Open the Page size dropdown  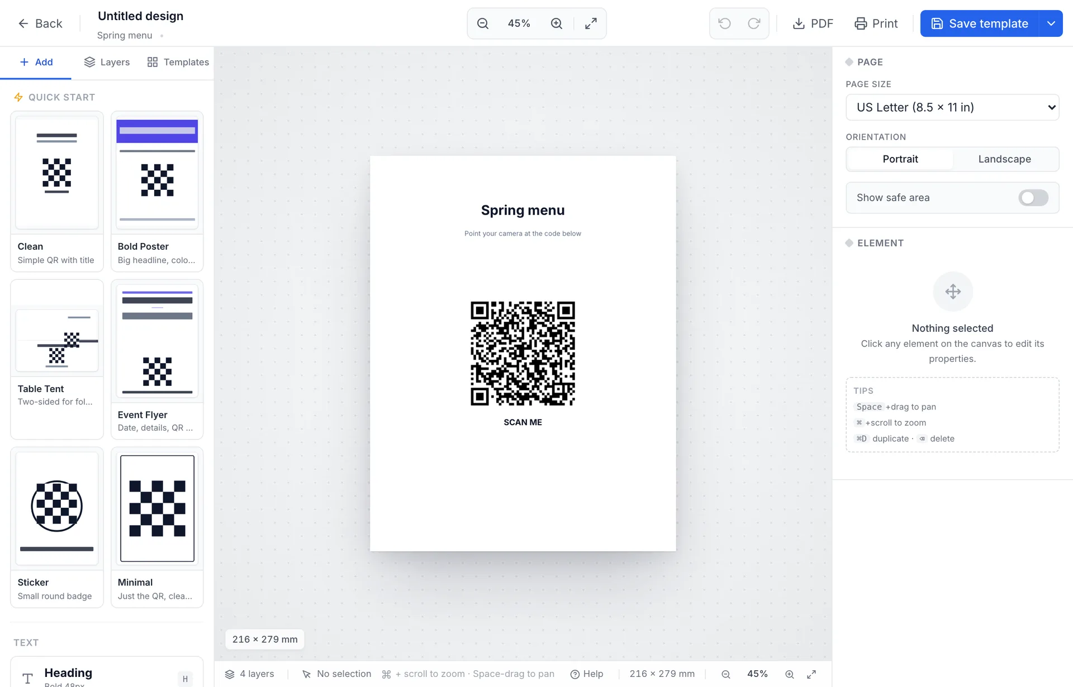coord(952,107)
